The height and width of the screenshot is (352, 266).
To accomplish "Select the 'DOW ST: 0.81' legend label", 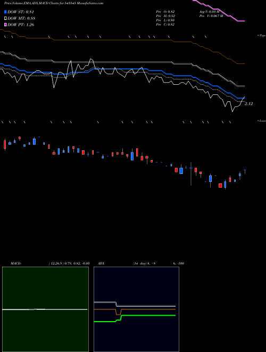I will coord(21,12).
